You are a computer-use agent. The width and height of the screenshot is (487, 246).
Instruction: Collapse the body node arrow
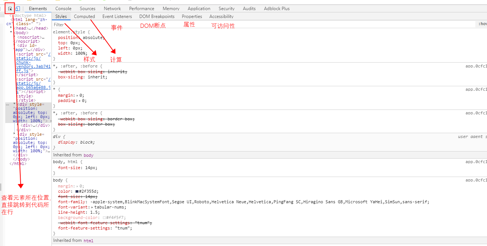click(11, 32)
